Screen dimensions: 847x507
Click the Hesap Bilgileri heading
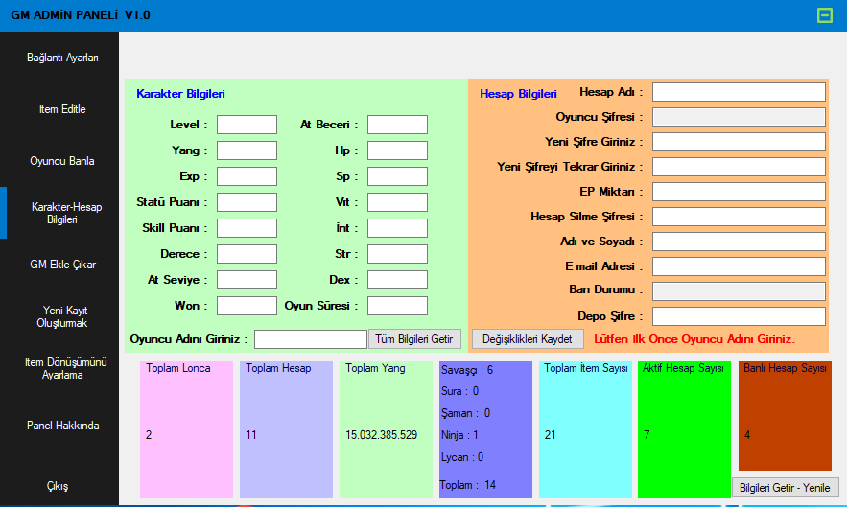coord(518,93)
